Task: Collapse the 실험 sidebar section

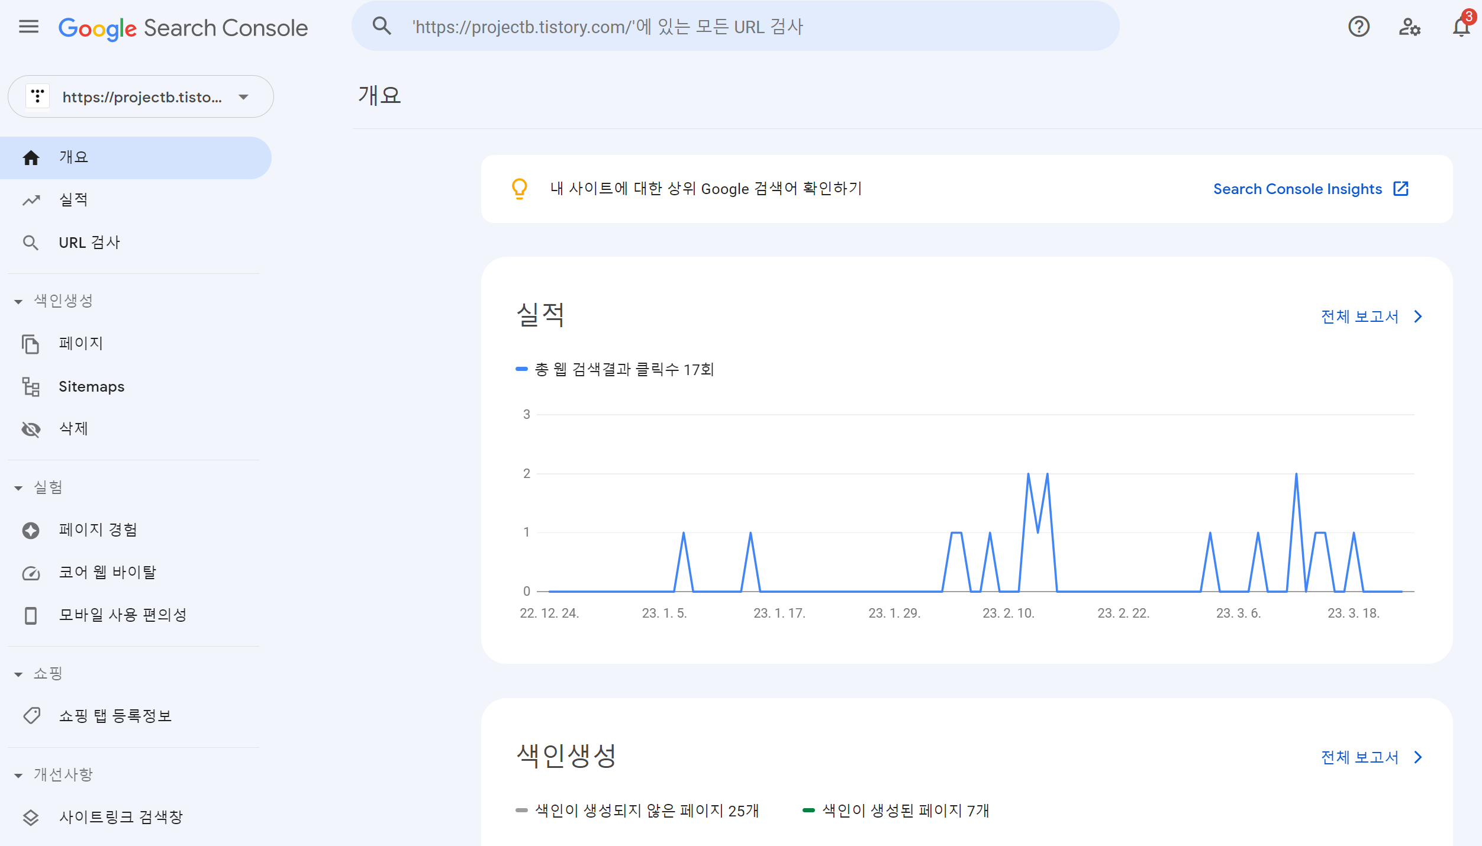Action: click(x=18, y=488)
